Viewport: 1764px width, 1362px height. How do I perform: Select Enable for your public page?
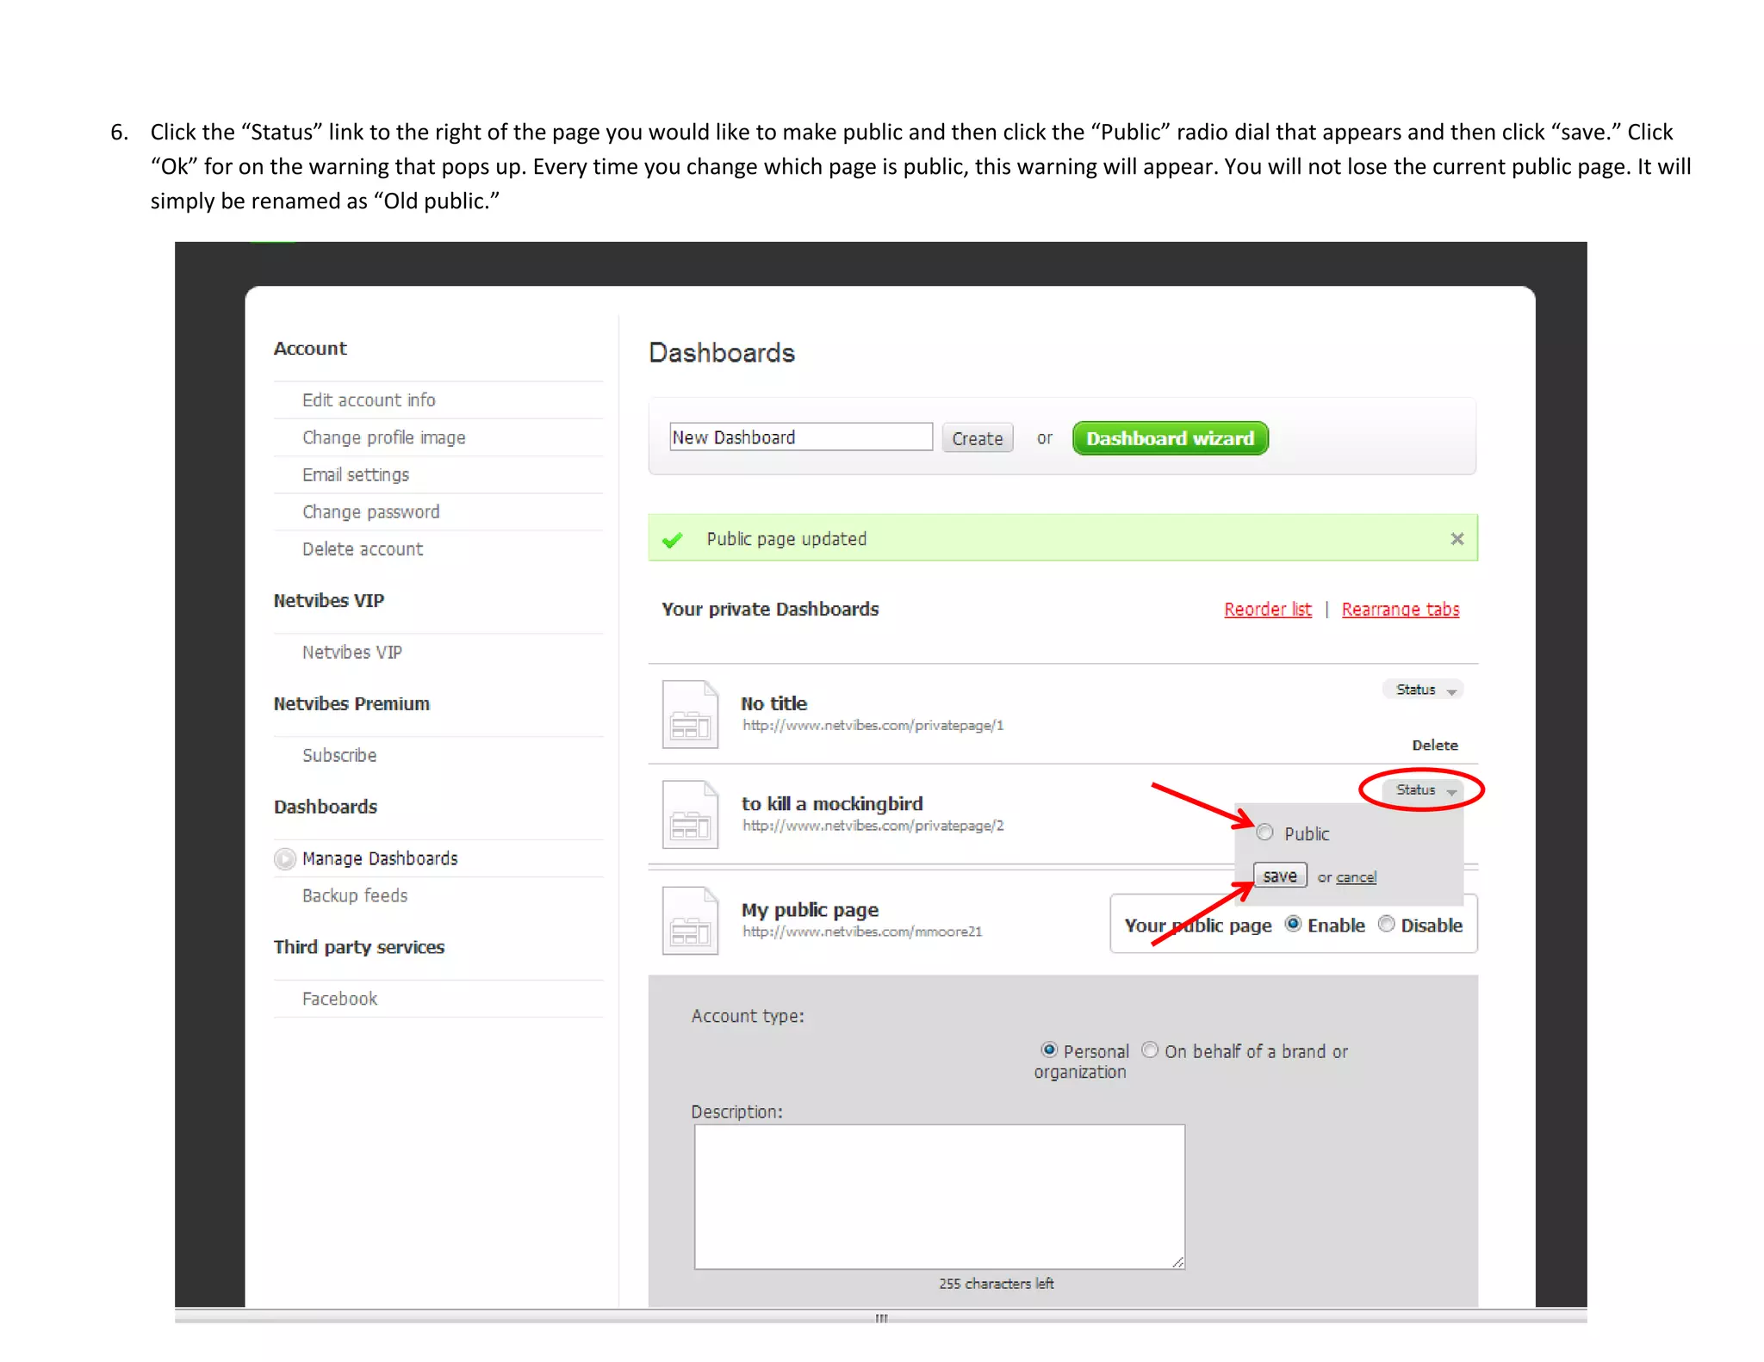(1293, 924)
